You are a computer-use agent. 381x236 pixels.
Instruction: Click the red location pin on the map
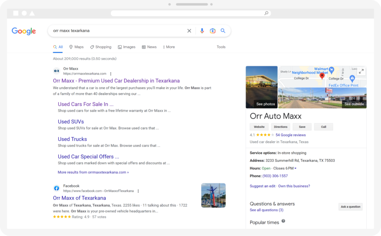tap(322, 76)
